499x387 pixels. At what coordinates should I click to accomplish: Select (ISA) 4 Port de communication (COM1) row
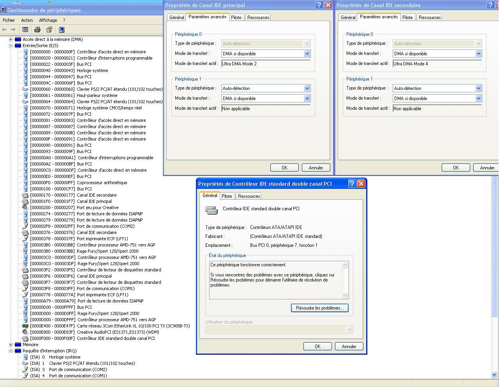[x=68, y=376]
